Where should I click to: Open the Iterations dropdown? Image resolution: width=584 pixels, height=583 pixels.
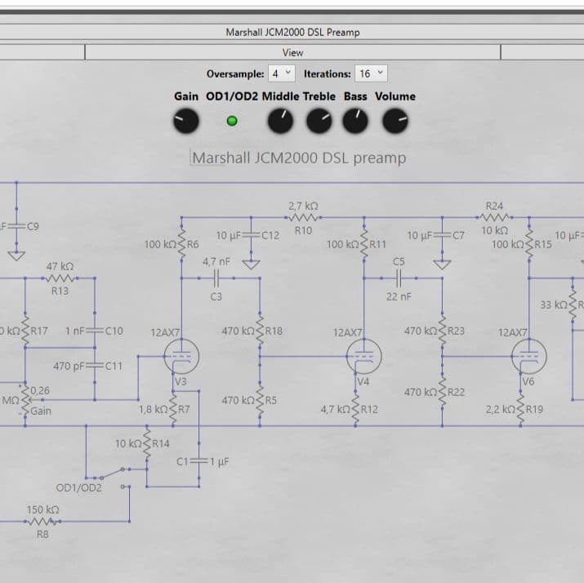(371, 73)
